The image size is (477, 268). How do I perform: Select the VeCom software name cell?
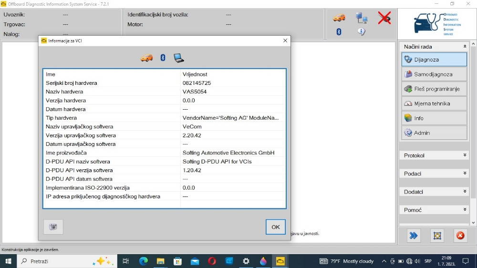(x=192, y=126)
